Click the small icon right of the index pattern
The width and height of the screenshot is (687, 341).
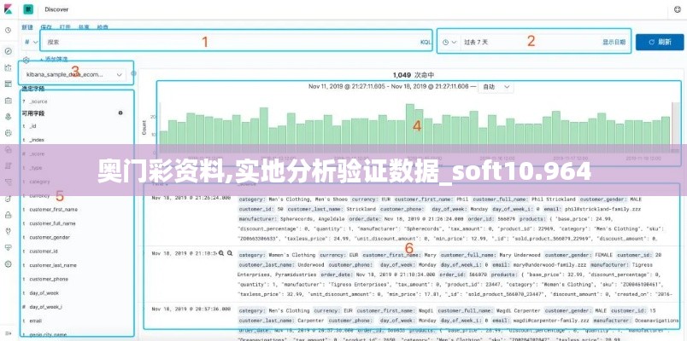pos(133,73)
